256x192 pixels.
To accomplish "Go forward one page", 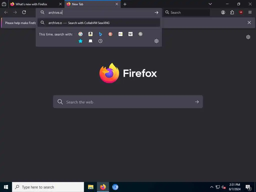I will tap(15, 12).
